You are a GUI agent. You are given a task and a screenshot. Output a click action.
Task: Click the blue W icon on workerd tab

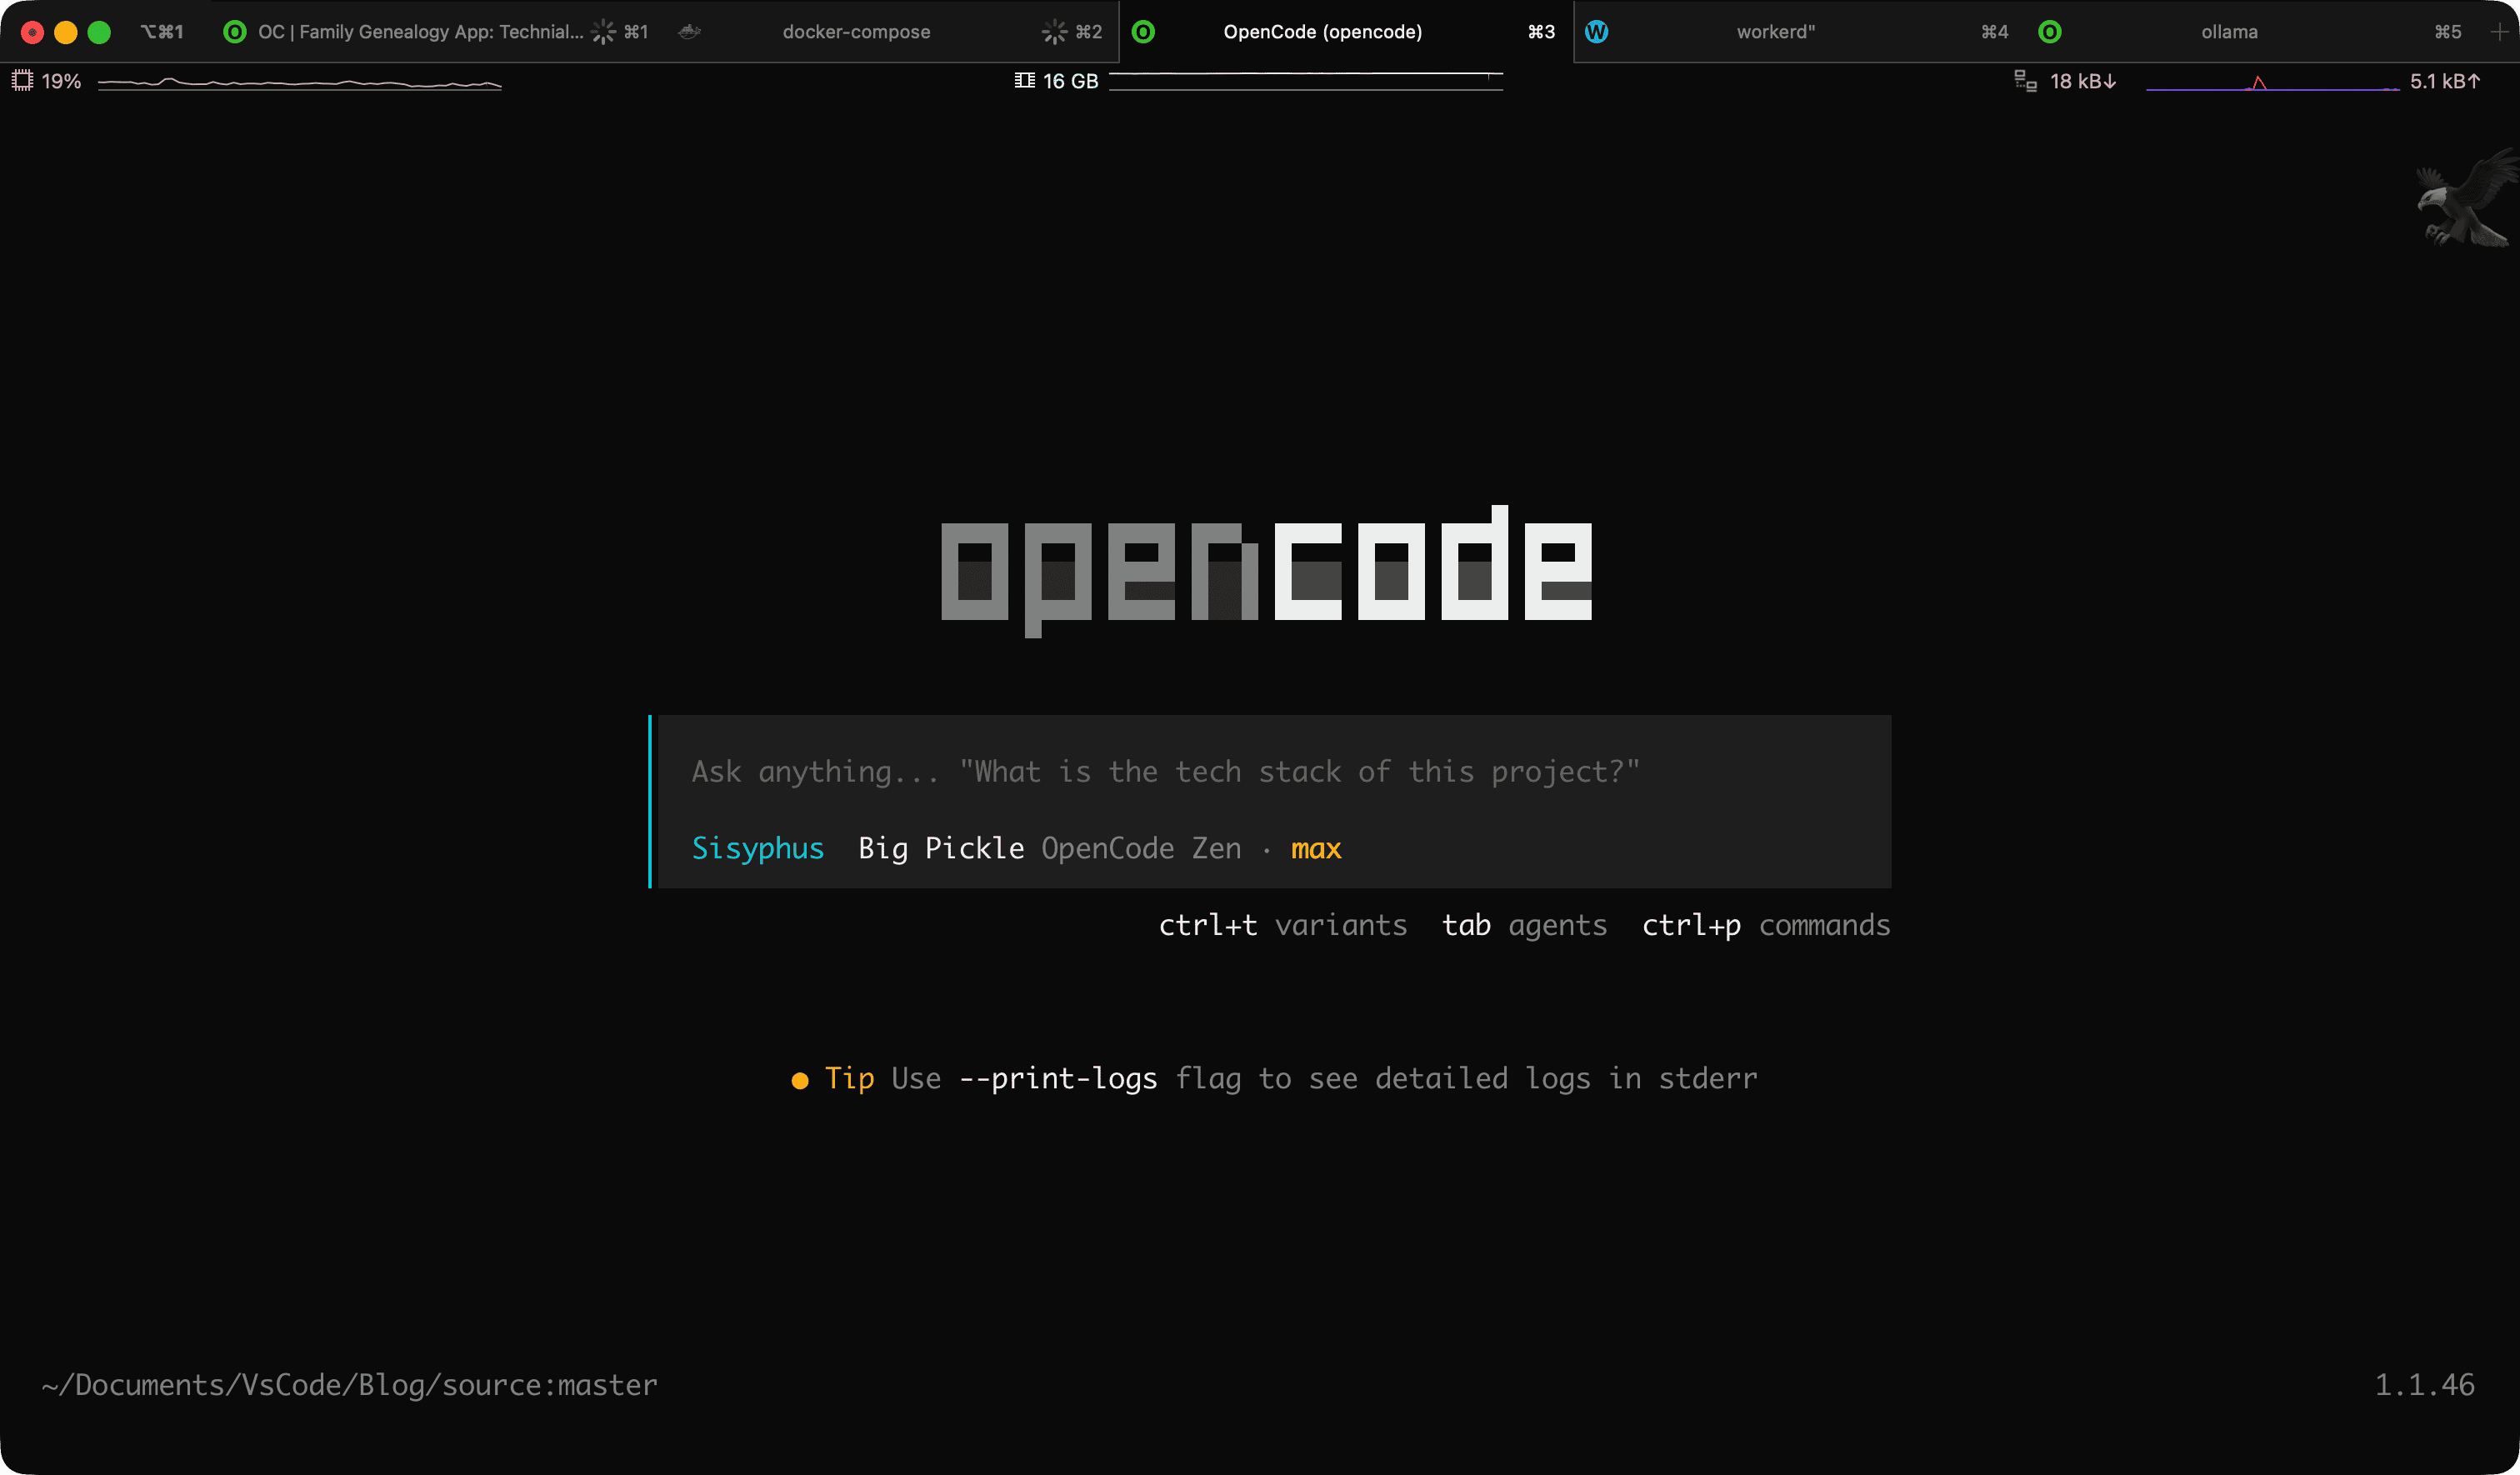[x=1596, y=32]
